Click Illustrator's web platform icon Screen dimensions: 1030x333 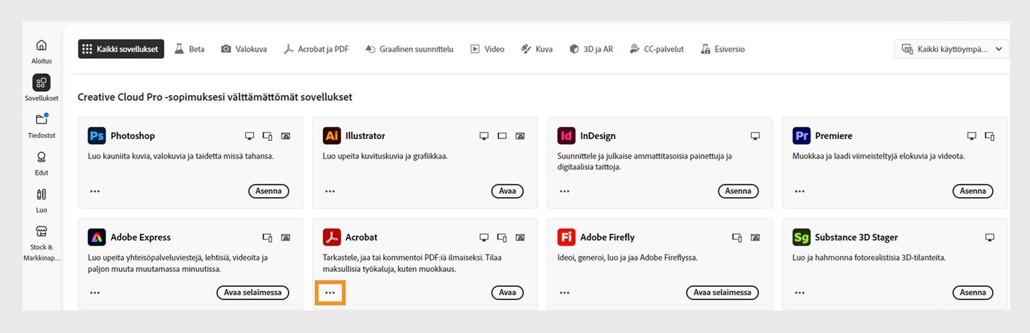point(520,136)
